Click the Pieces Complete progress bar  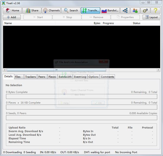81,107
